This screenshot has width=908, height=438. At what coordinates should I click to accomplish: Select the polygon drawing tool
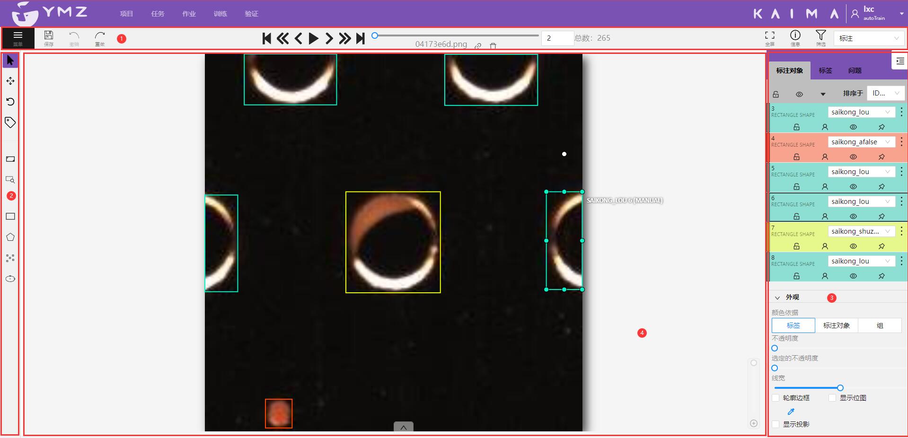10,237
